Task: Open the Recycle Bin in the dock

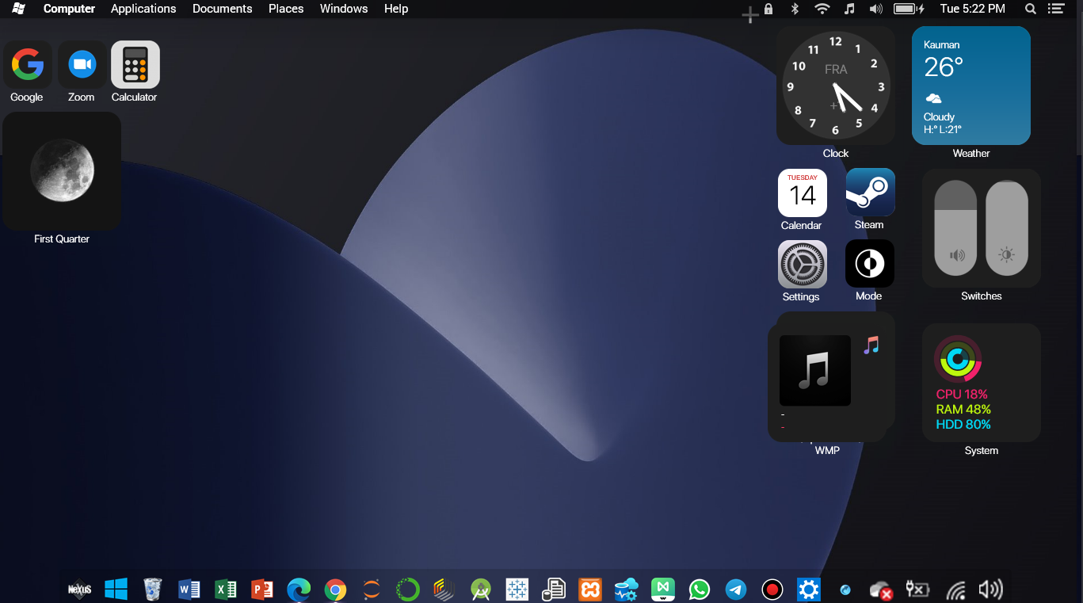Action: (153, 590)
